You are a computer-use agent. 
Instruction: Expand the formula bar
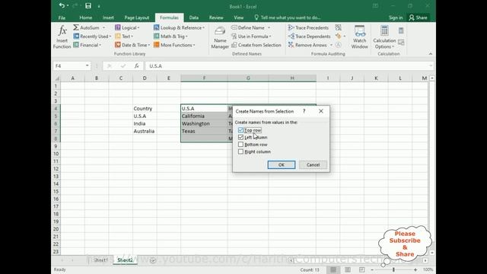click(x=431, y=65)
